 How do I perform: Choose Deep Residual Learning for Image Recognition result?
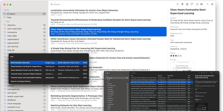coord(49,66)
